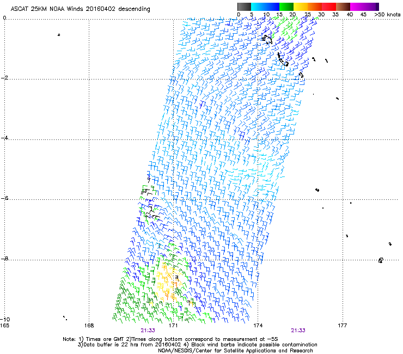
Task: Click the cyan 5-10 knots legend segment
Action: 258,7
